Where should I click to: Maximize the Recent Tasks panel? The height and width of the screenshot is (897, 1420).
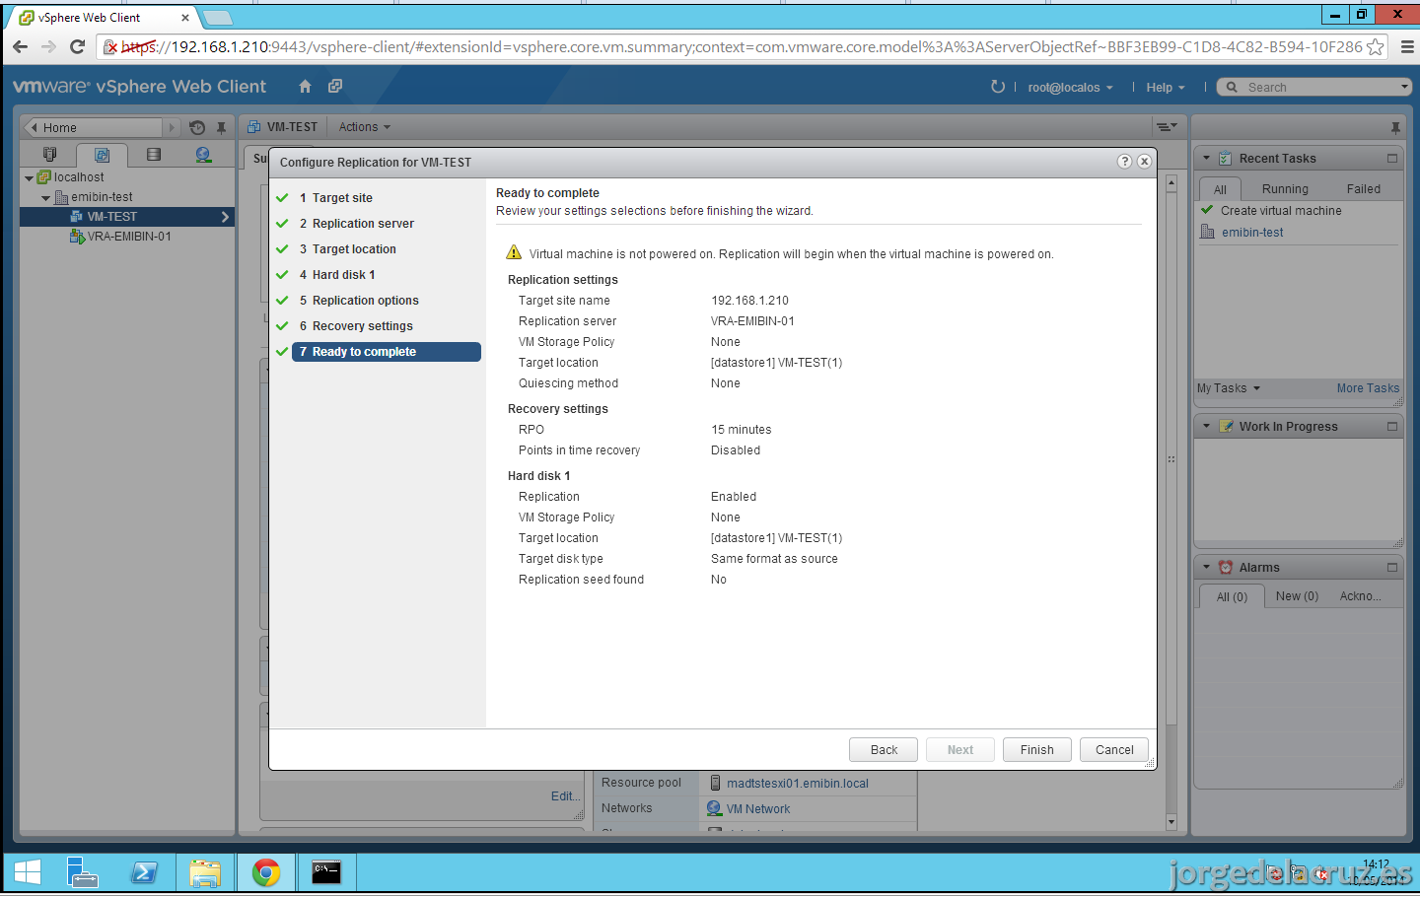point(1392,159)
